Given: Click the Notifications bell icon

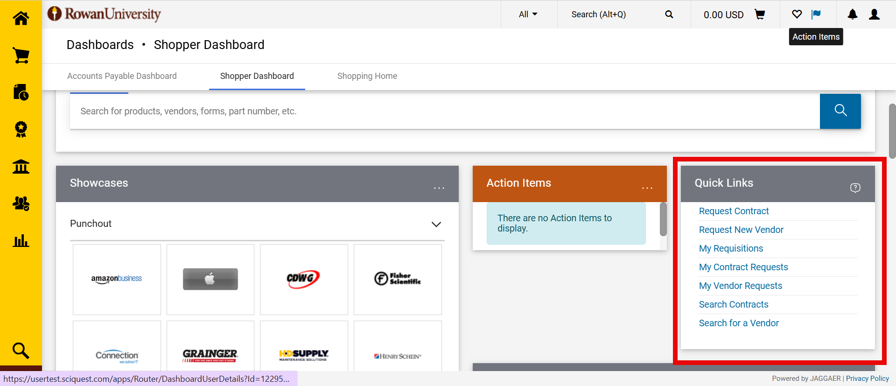Looking at the screenshot, I should pyautogui.click(x=852, y=14).
